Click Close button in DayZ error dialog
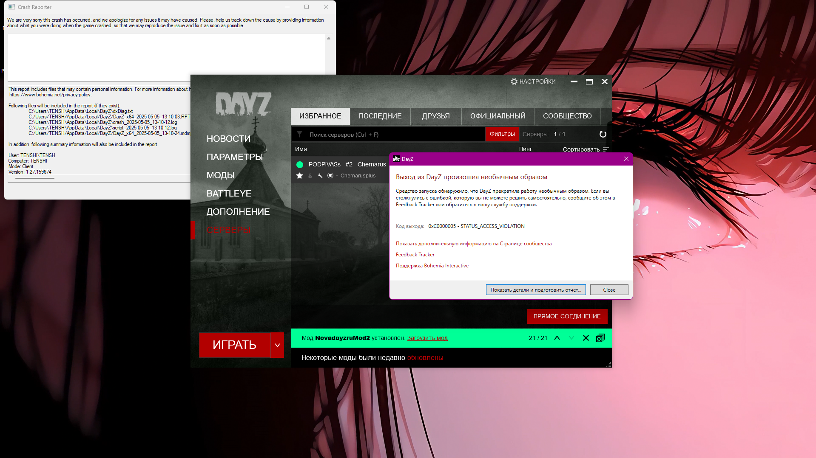 tap(609, 290)
